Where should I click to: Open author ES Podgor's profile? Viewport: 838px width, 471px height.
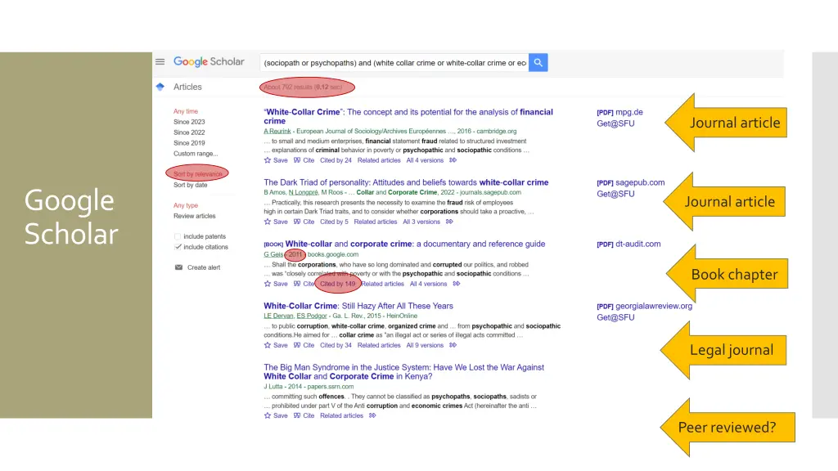pyautogui.click(x=312, y=316)
